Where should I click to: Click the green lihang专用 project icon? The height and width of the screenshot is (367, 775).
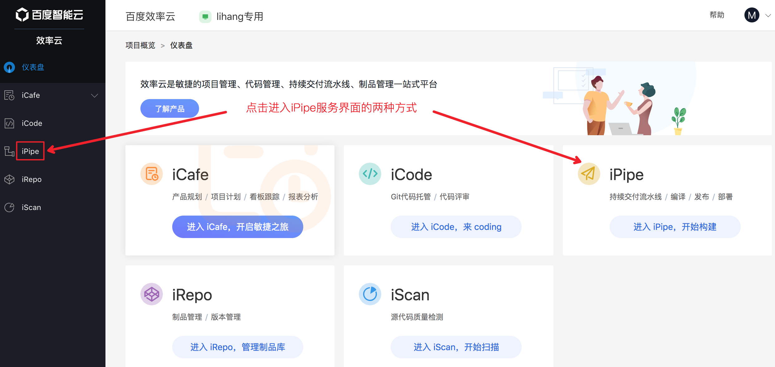tap(205, 17)
